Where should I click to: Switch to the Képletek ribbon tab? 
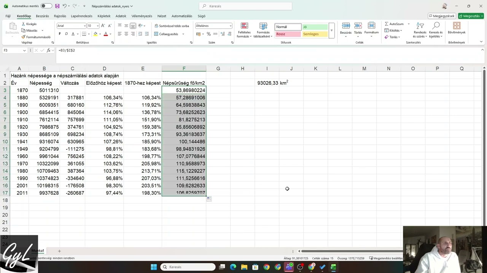pos(104,16)
